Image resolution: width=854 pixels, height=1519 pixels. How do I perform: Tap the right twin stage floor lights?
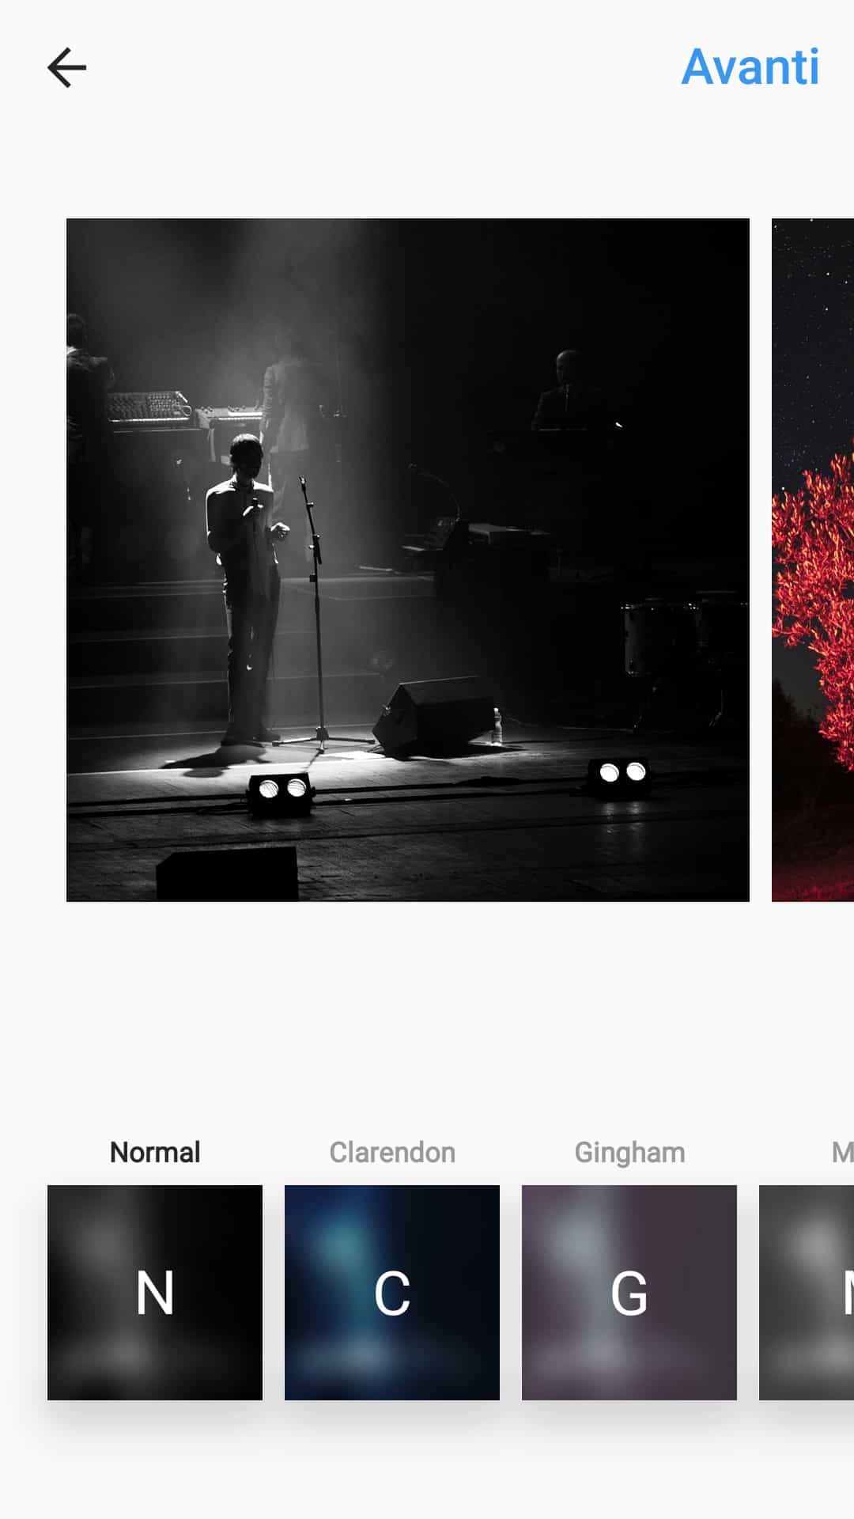[x=622, y=776]
